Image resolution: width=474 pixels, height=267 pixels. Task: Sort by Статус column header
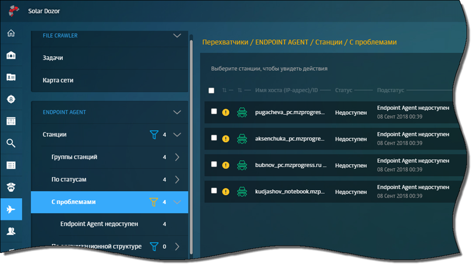tap(344, 90)
